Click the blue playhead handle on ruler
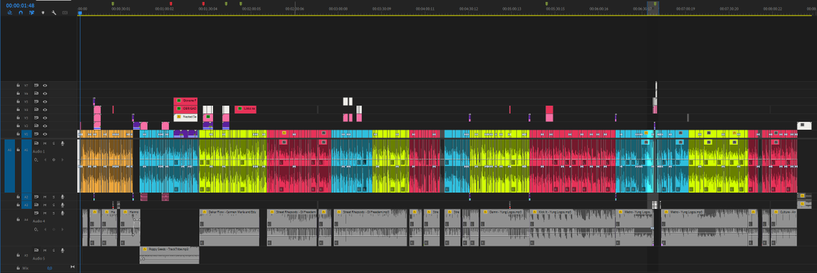The image size is (817, 273). point(80,13)
